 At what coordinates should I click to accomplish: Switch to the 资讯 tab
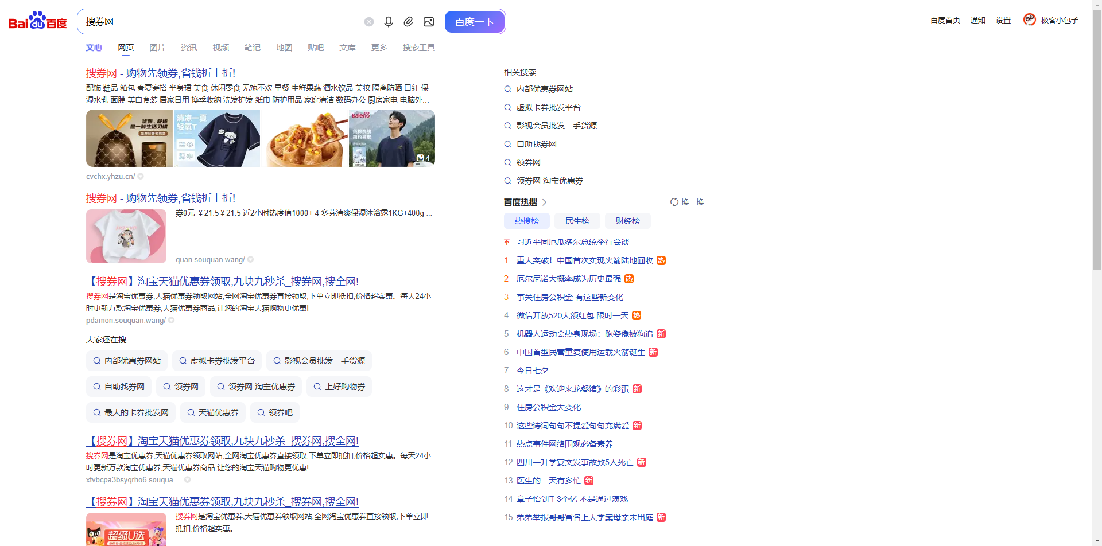tap(189, 48)
